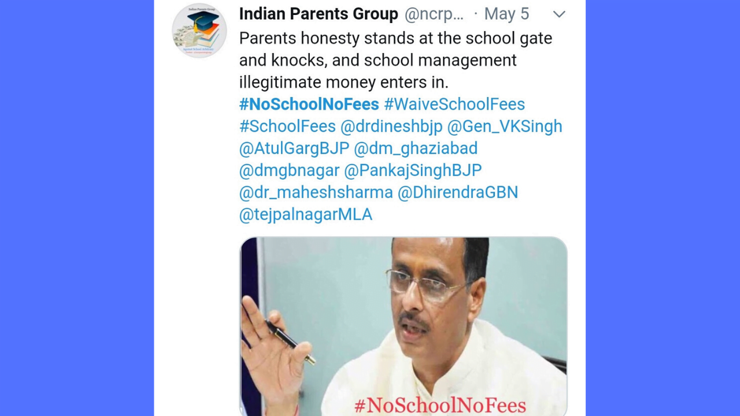Go to the @AtulGargBJP mention

294,148
